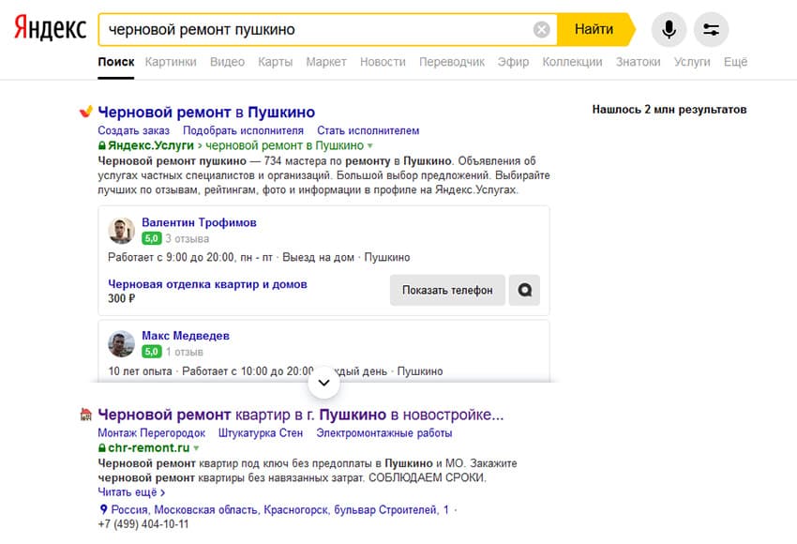Open the Новости tab
The width and height of the screenshot is (797, 544).
383,62
